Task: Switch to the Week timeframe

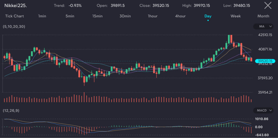Action: [x=236, y=16]
